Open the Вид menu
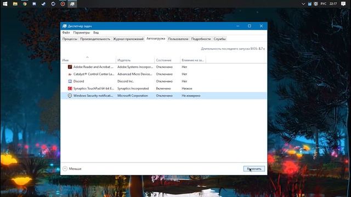This screenshot has width=351, height=197. click(96, 33)
